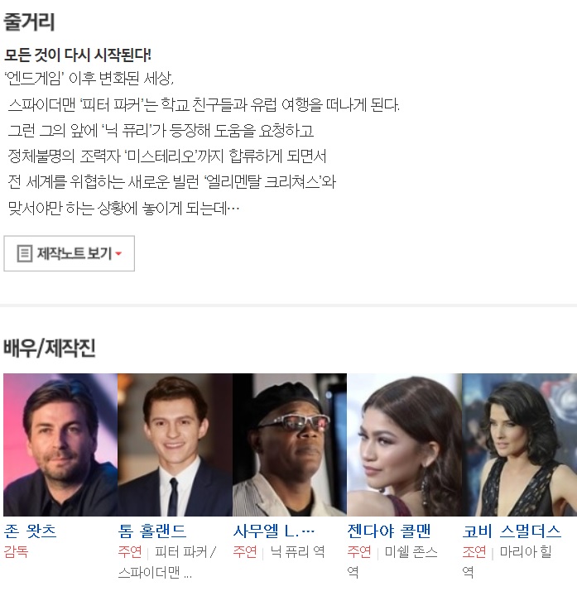Open 톰 홀랜드 photo thumbnail
The image size is (577, 596).
(175, 445)
